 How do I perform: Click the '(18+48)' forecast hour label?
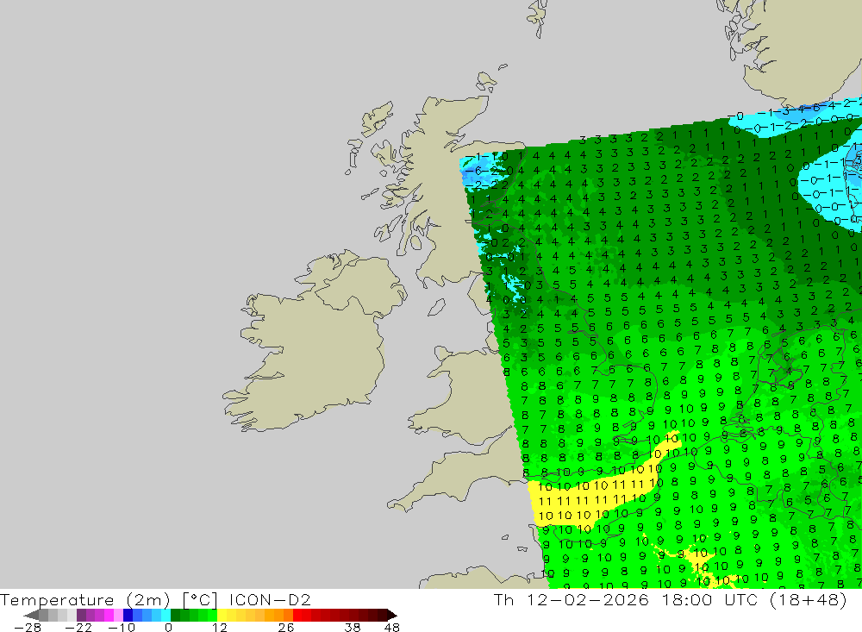(808, 599)
